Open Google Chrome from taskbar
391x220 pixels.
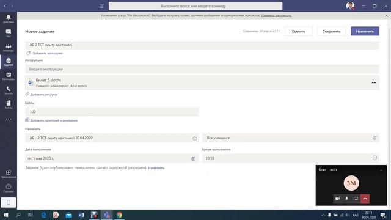click(x=120, y=215)
